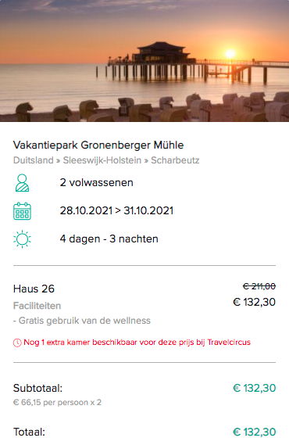Click the red clock availability icon
289x445 pixels.
coord(17,343)
